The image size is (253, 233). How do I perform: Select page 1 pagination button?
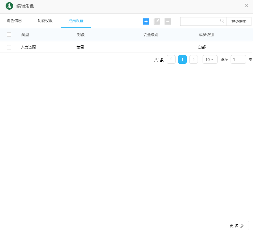click(182, 59)
